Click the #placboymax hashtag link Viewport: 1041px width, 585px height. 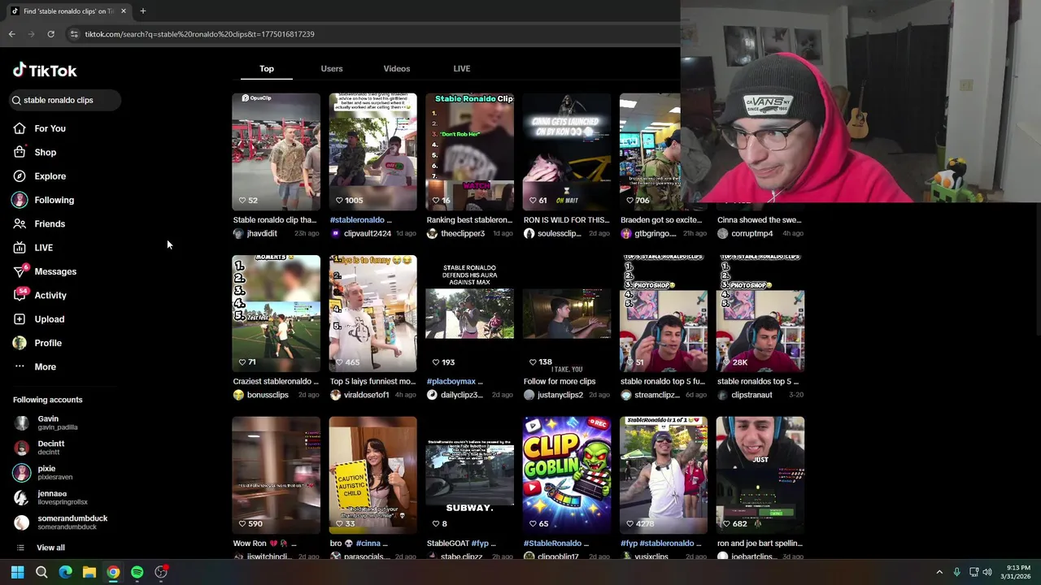pyautogui.click(x=451, y=381)
